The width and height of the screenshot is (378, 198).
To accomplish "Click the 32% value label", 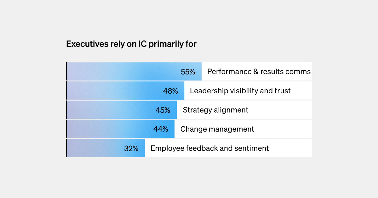I will 131,148.
